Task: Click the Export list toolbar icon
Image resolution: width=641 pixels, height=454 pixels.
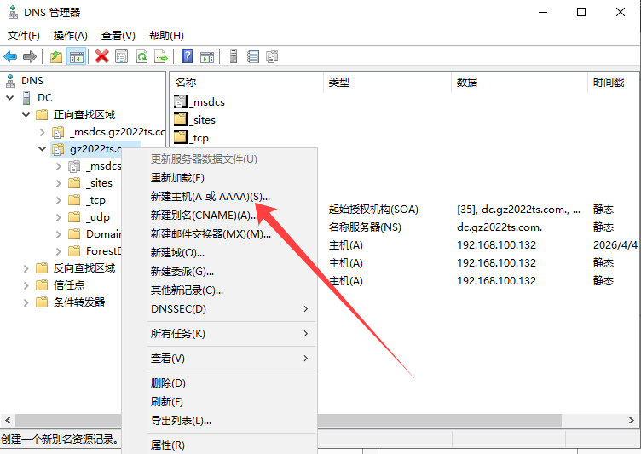Action: (x=161, y=56)
